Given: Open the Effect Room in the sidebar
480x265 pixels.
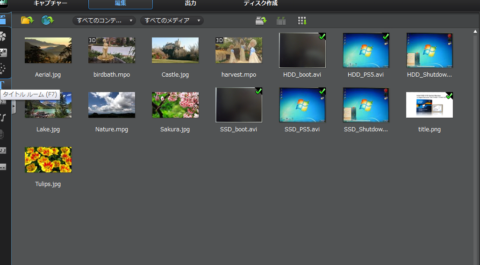Looking at the screenshot, I should [x=3, y=37].
